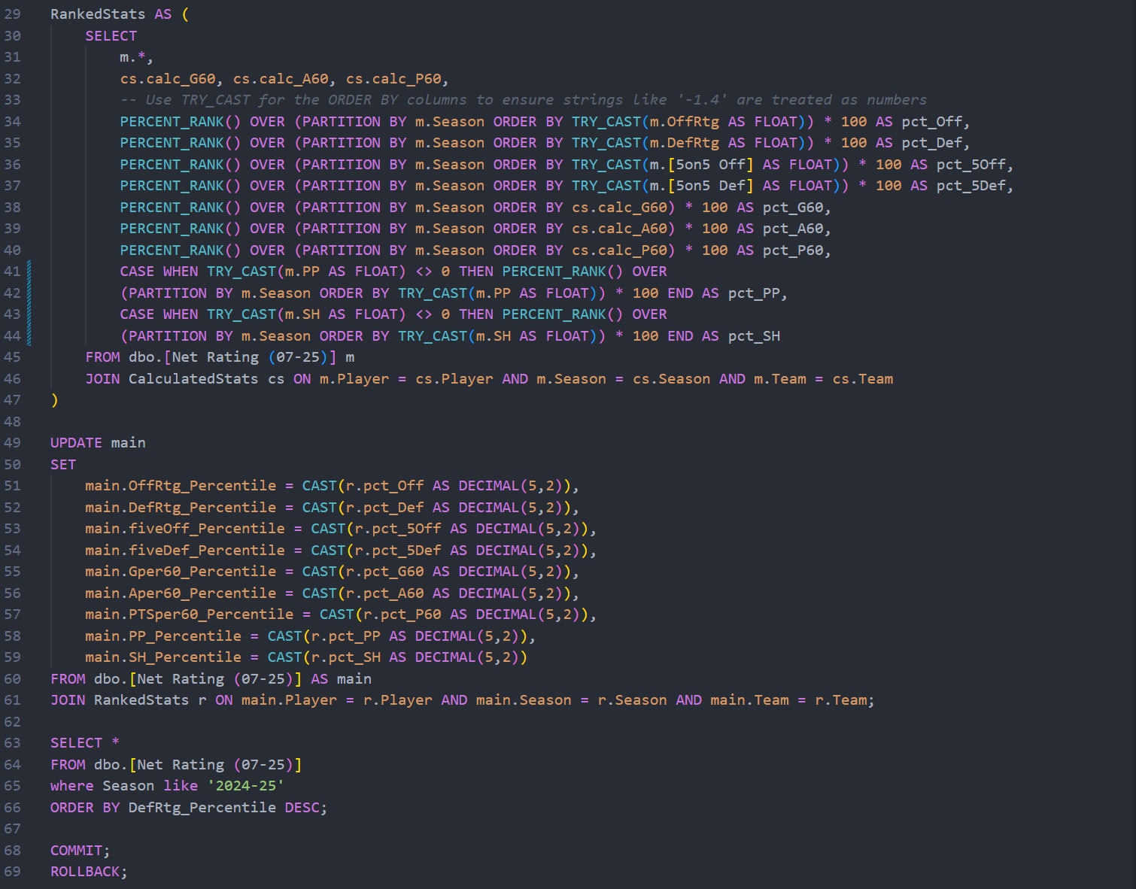Click pct_SH alias on line 44
Viewport: 1136px width, 889px height.
click(754, 336)
